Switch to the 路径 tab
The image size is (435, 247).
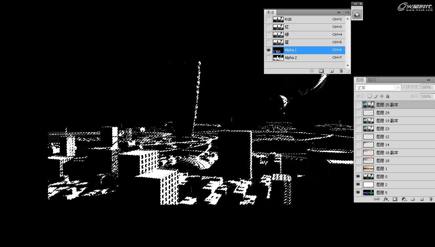372,80
